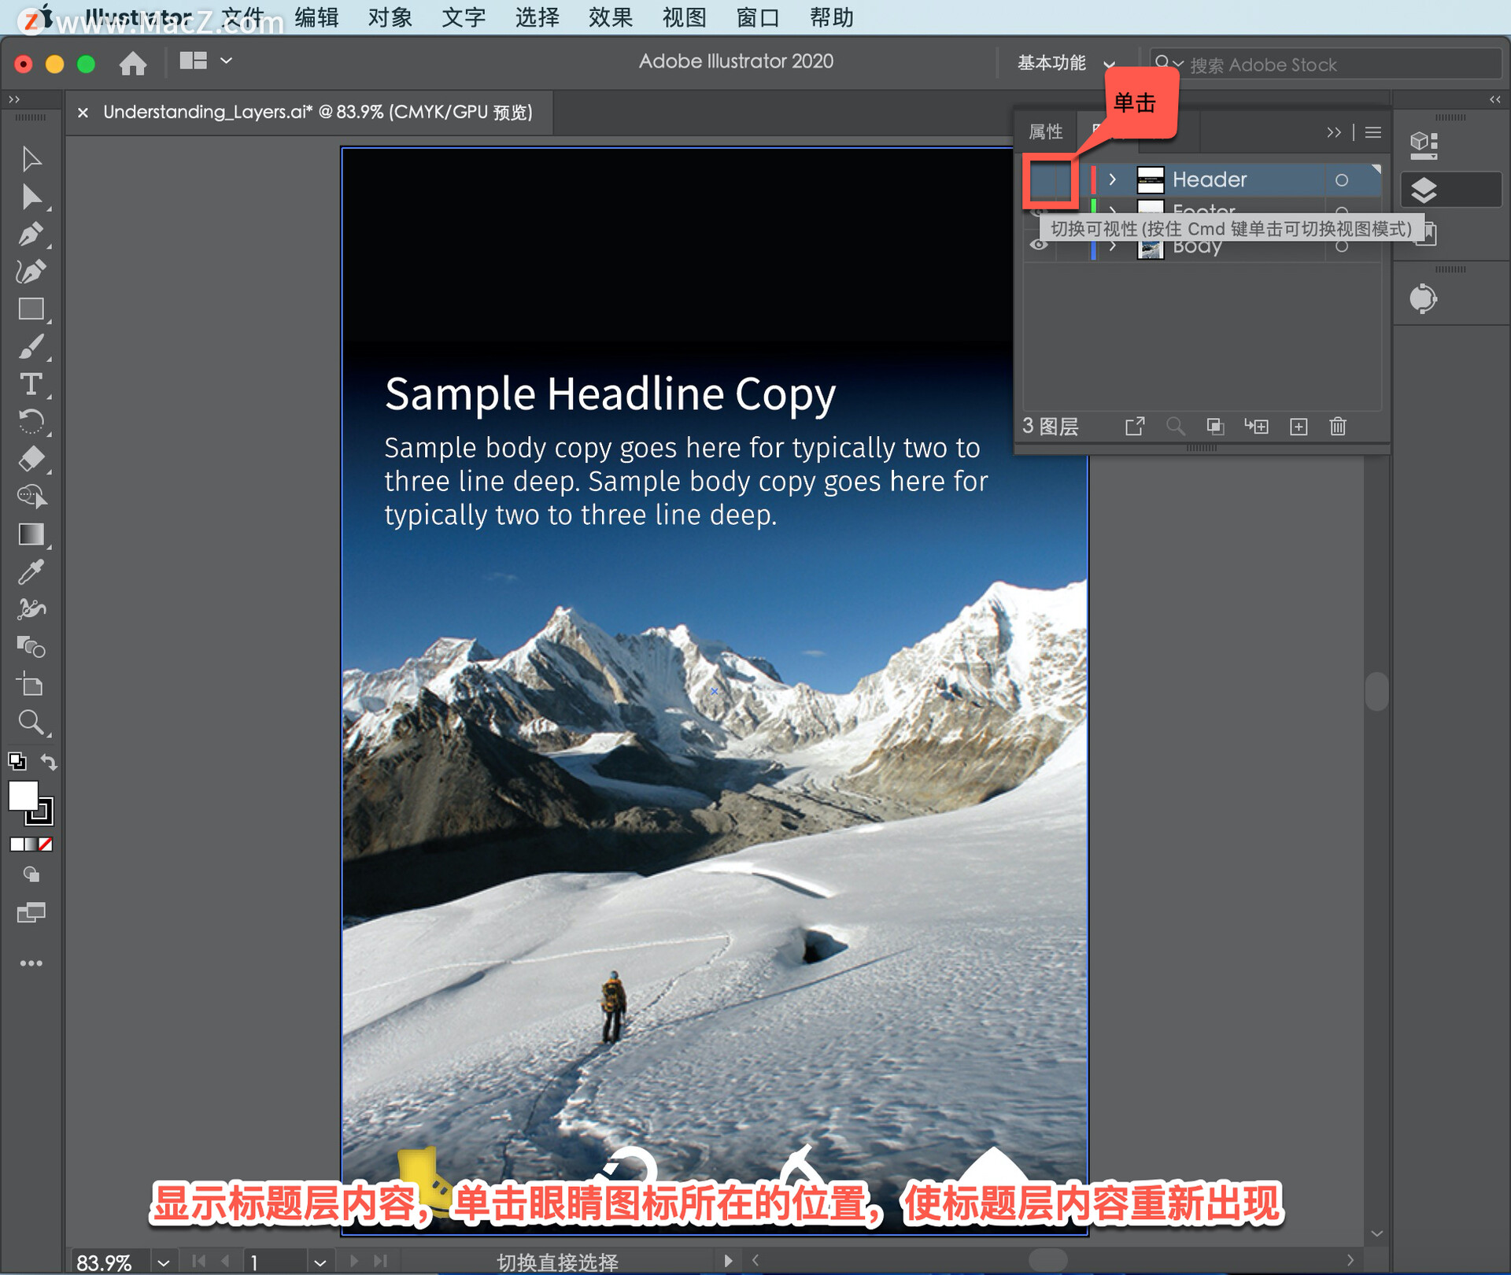Select the Zoom tool
The image size is (1511, 1275).
[x=31, y=722]
